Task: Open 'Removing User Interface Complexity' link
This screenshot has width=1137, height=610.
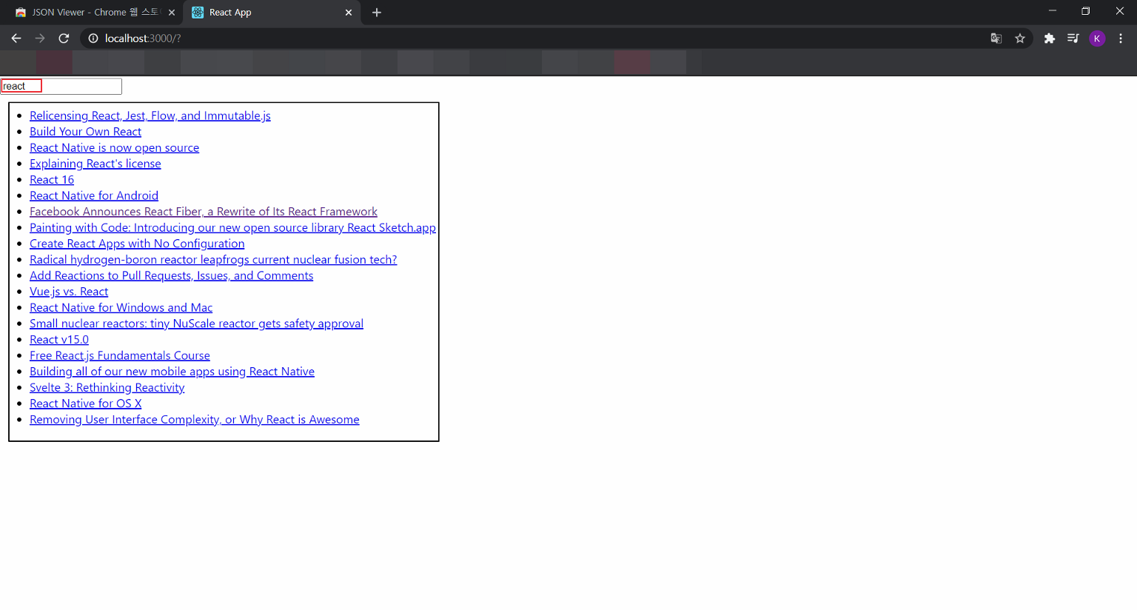Action: point(194,420)
